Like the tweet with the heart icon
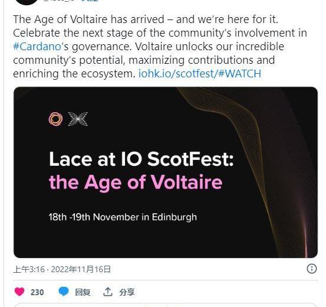 click(19, 292)
